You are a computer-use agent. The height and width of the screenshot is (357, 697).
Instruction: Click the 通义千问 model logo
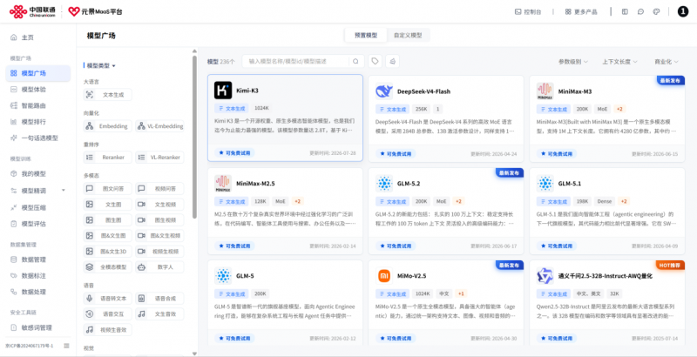pyautogui.click(x=545, y=276)
